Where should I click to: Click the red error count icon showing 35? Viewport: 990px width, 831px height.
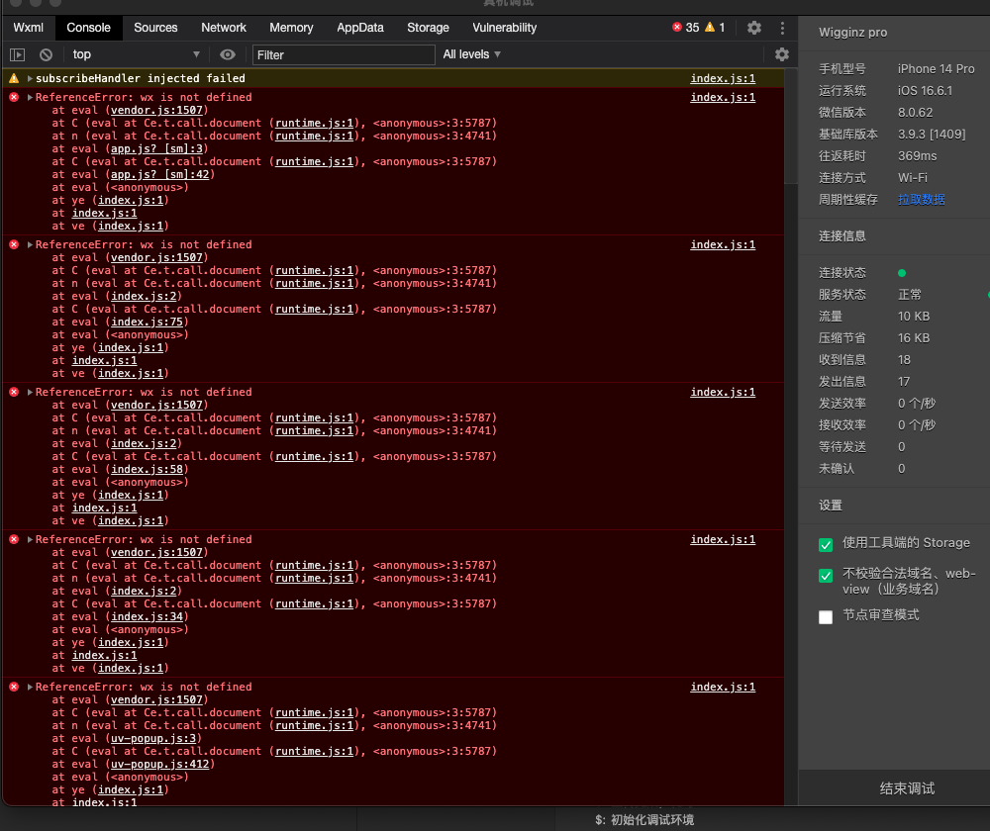pos(677,27)
